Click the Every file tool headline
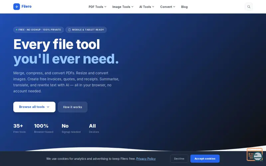Image resolution: width=266 pixels, height=166 pixels. 57,44
